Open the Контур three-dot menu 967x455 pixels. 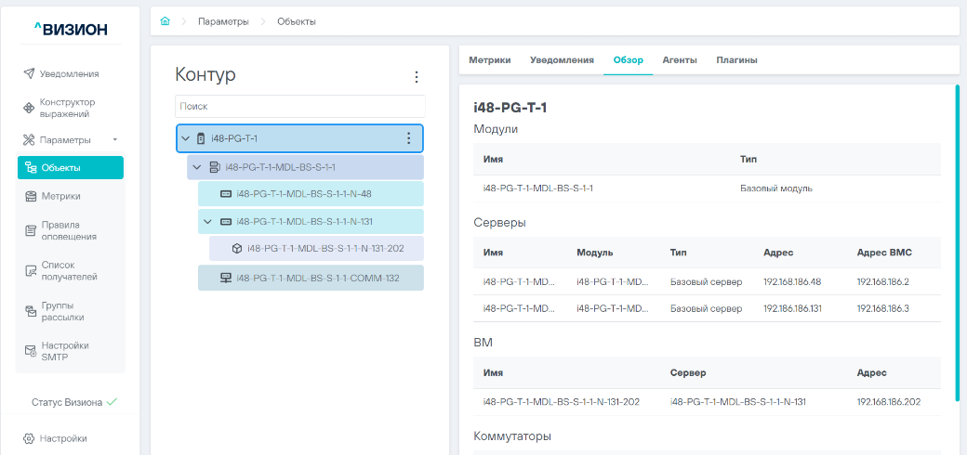(x=417, y=77)
